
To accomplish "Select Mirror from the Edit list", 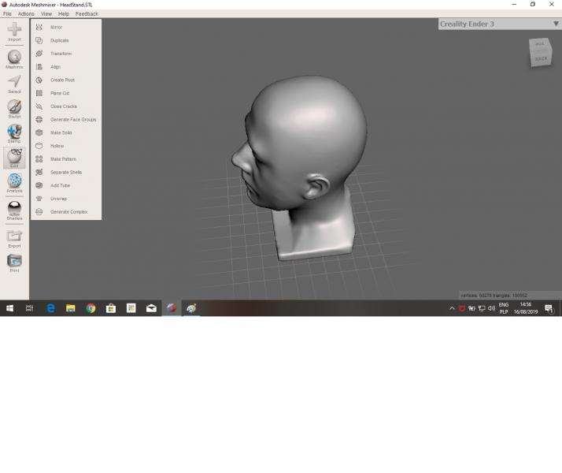I will tap(56, 28).
